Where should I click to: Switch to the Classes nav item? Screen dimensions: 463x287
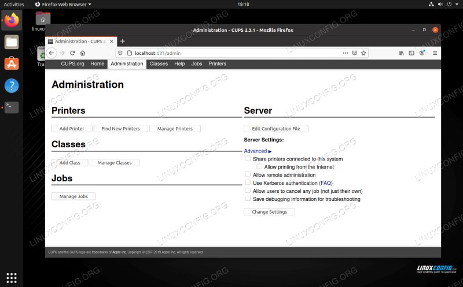click(159, 64)
